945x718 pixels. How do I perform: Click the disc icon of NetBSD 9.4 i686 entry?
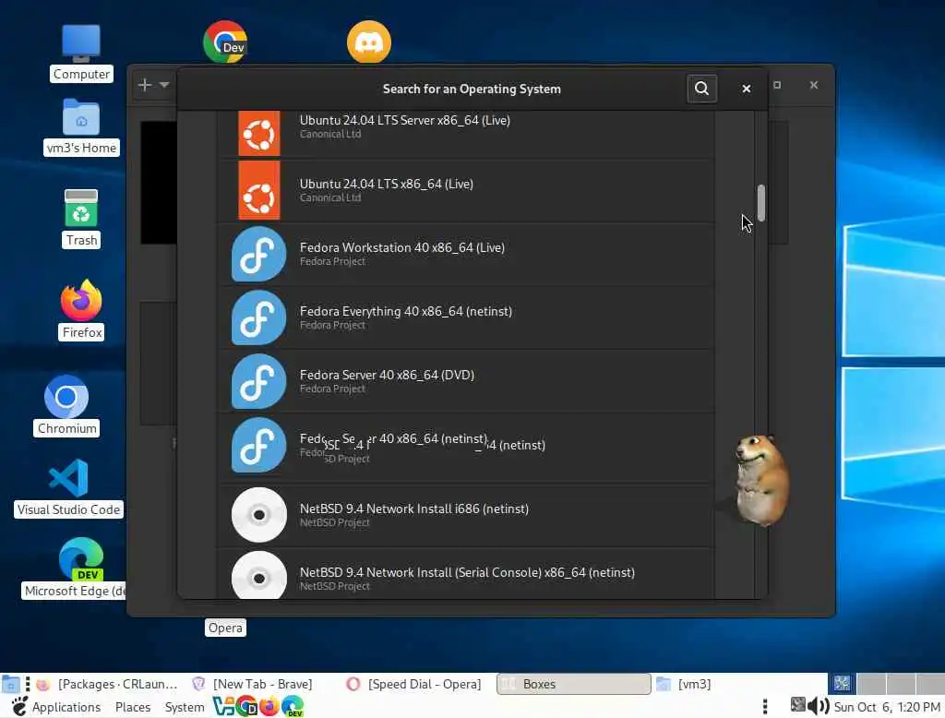click(259, 515)
